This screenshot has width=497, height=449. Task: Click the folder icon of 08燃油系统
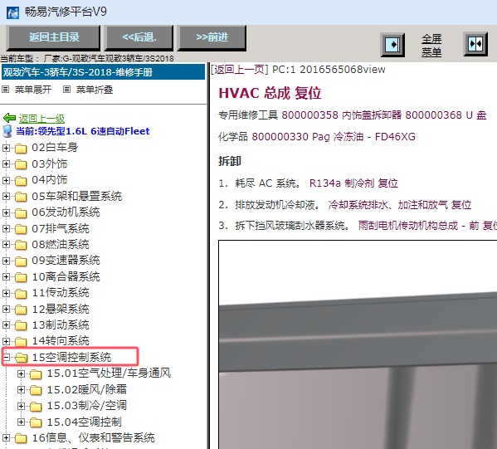(21, 245)
